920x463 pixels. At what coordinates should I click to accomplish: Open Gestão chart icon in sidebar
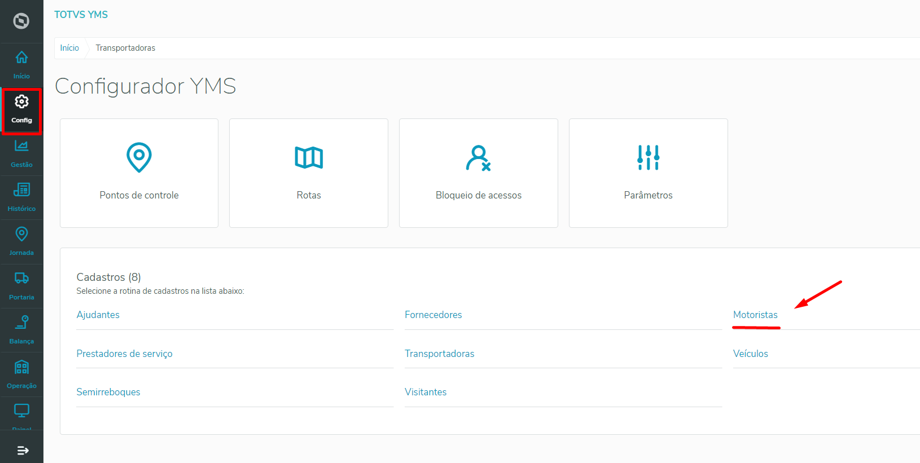(21, 145)
